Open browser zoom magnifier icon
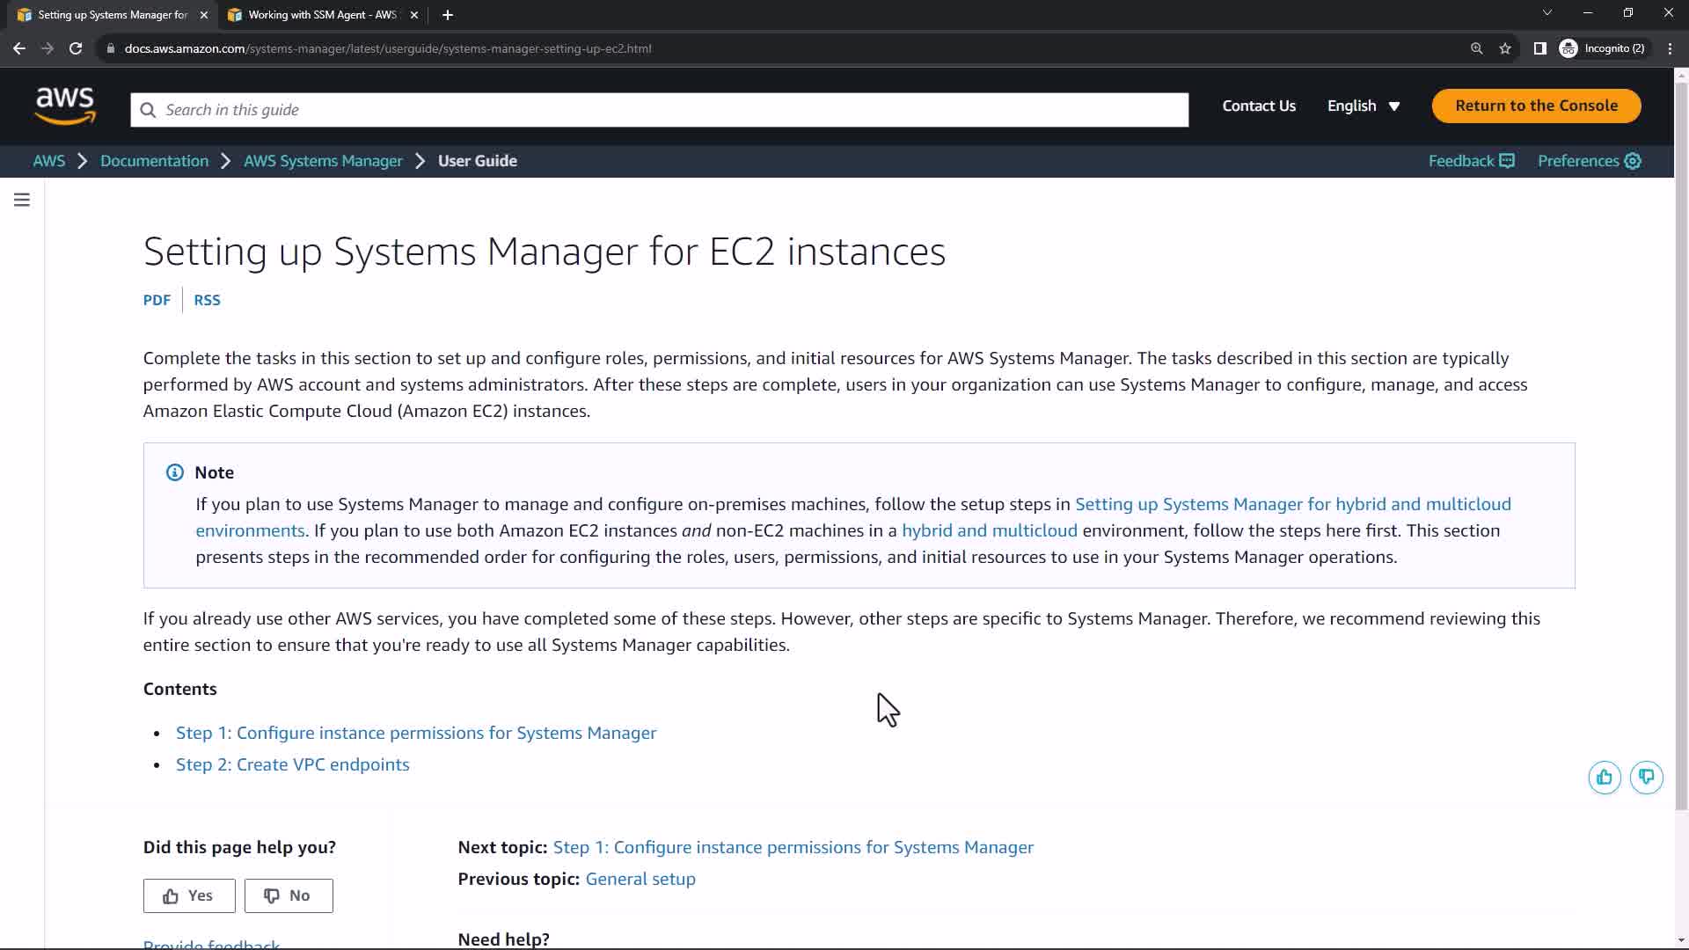1689x950 pixels. (1476, 48)
